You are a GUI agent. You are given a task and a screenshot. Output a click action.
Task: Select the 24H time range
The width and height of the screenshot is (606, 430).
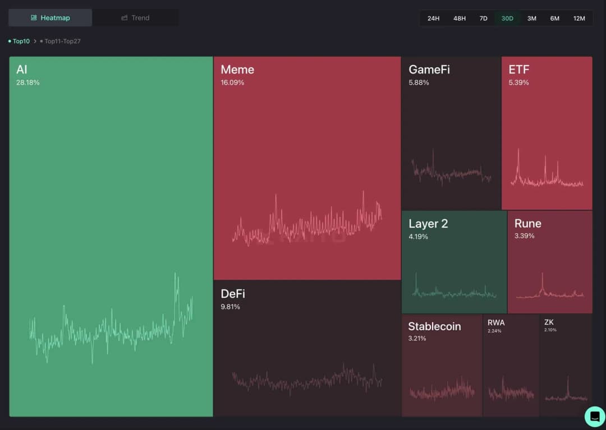pos(433,19)
